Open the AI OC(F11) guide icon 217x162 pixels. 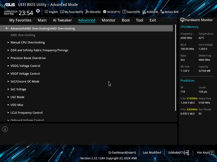tap(105, 12)
